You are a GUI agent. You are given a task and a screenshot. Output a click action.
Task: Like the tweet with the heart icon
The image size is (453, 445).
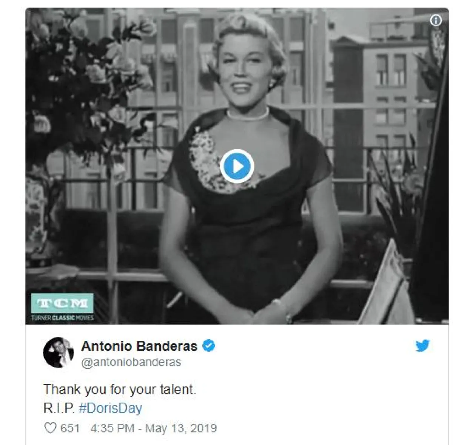(x=50, y=428)
